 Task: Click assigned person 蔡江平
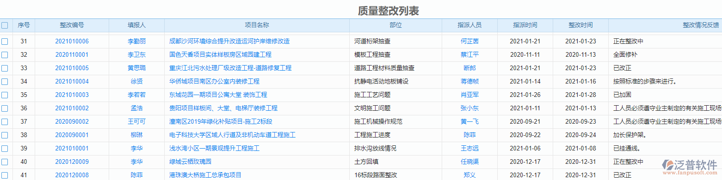tap(469, 55)
